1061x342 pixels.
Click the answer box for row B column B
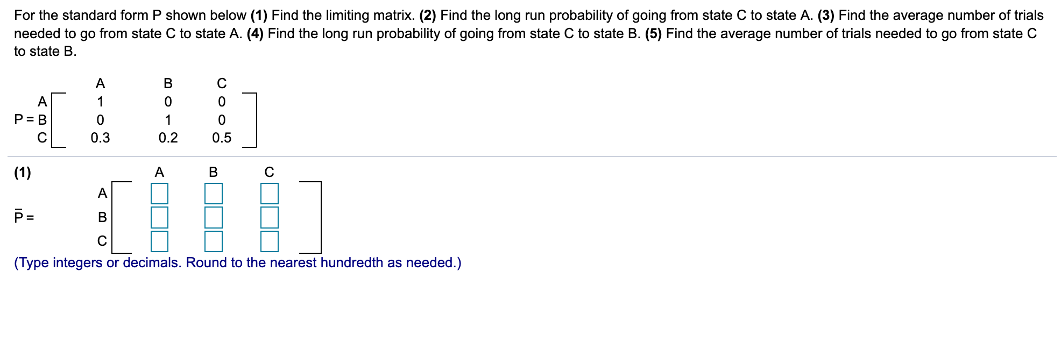213,218
